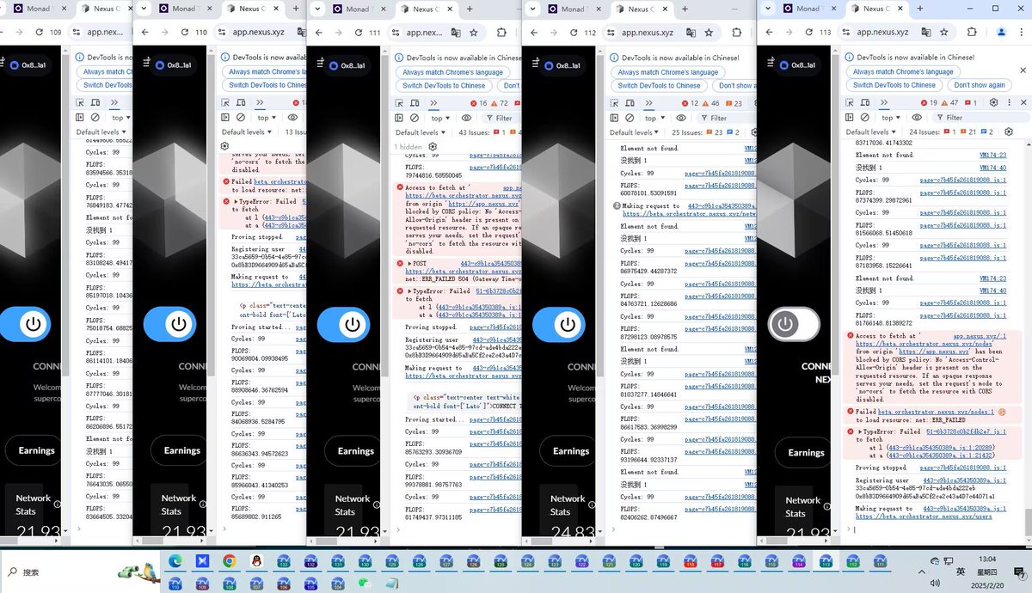Image resolution: width=1032 pixels, height=593 pixels.
Task: Open the Nexus hamburger menu in window 113
Action: 772,62
